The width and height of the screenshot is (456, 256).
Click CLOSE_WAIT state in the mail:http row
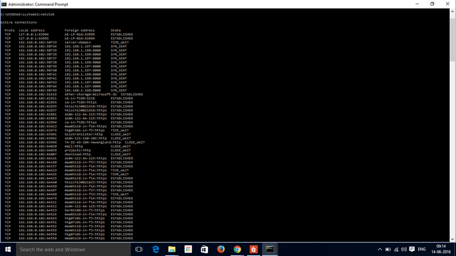coord(121,146)
